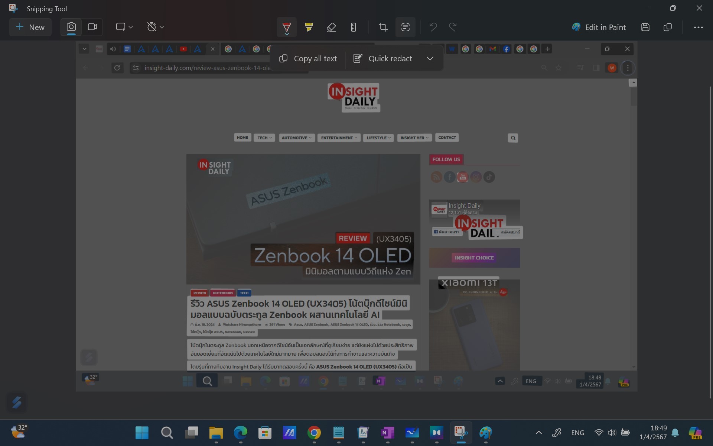Open the ruler tool
Viewport: 713px width, 446px height.
tap(353, 27)
